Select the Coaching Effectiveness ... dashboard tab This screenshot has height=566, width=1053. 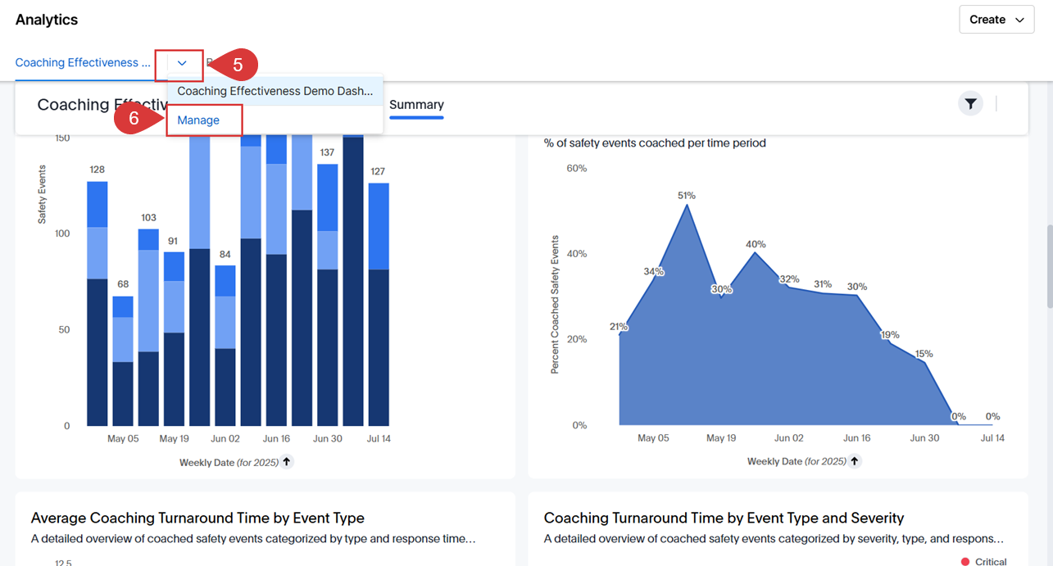[83, 63]
